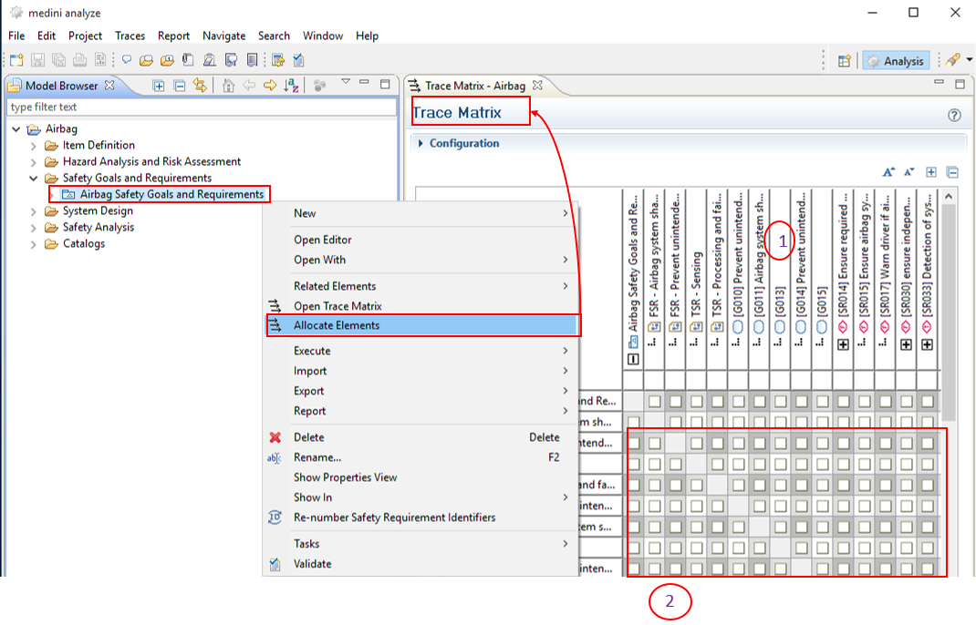Select Allocate Elements in context menu
The image size is (976, 625).
coord(337,325)
